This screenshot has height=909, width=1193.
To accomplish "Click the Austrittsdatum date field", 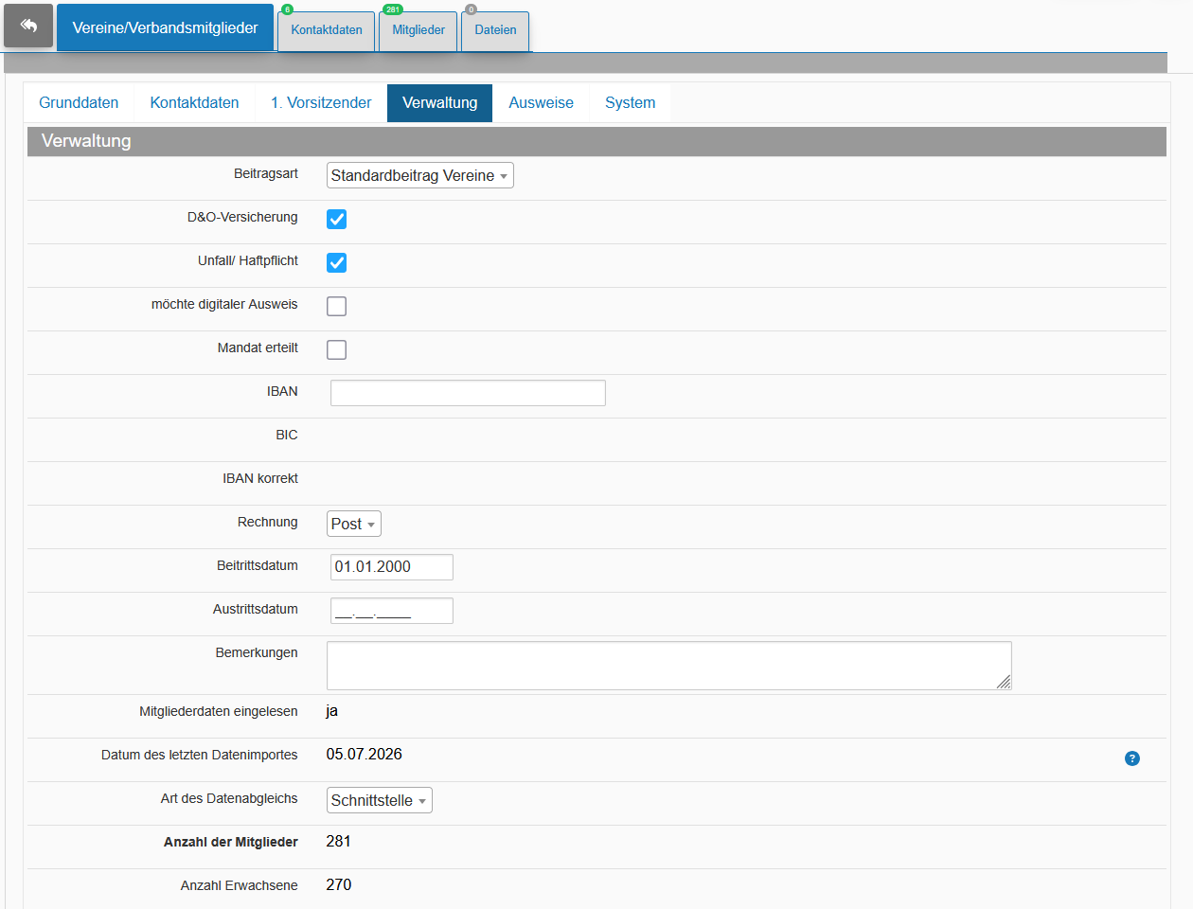I will click(392, 611).
